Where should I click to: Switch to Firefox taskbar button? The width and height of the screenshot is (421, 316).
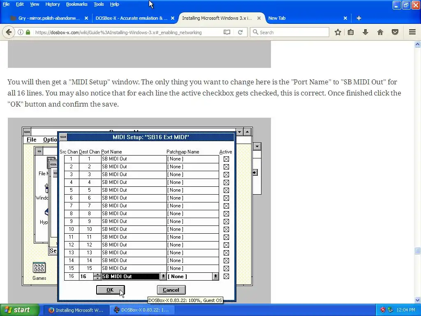76,310
